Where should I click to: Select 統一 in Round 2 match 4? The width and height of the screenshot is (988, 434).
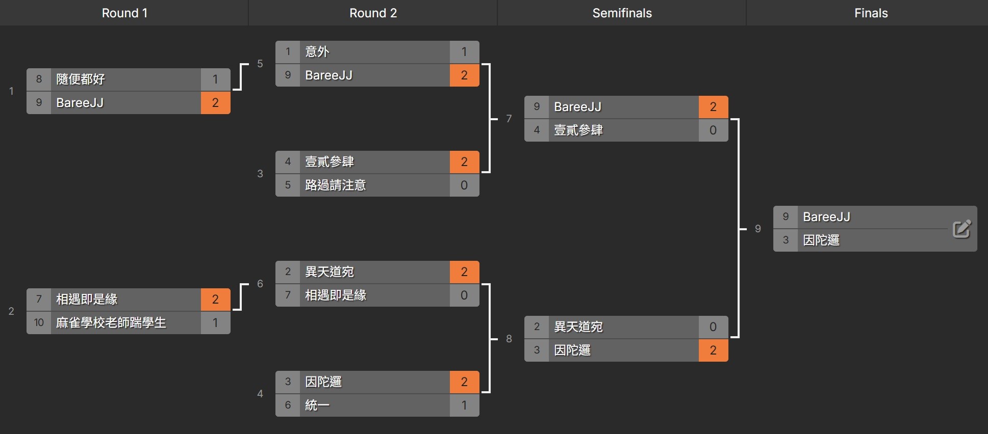(x=317, y=405)
